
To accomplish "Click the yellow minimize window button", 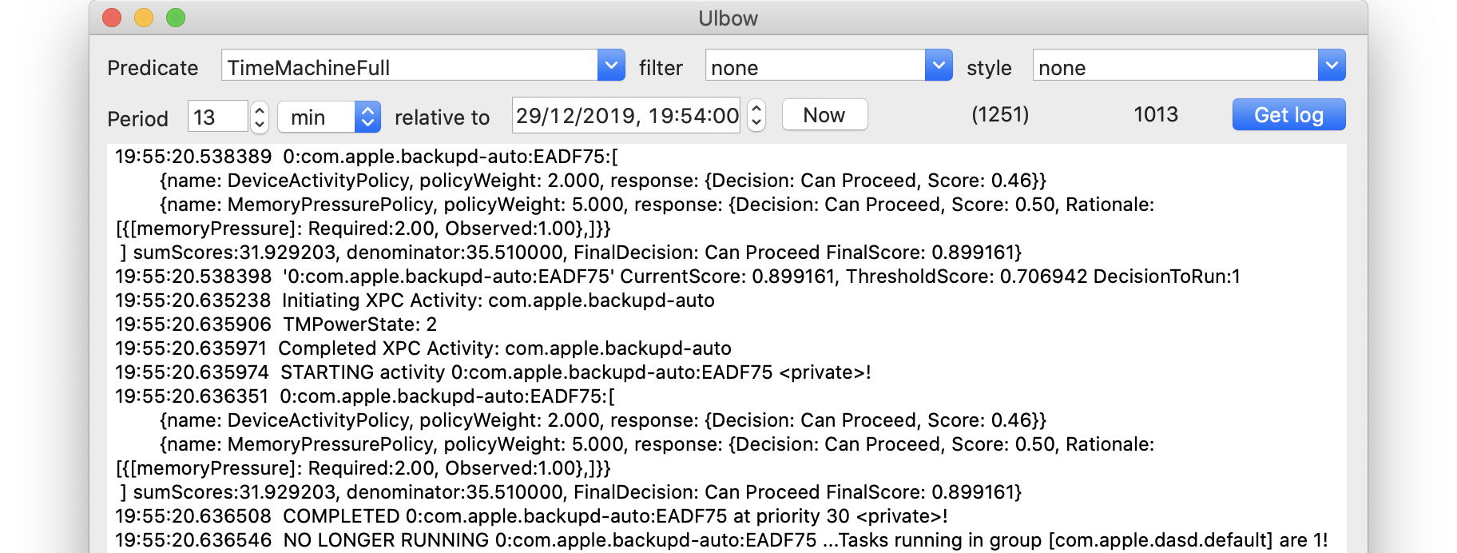I will coord(144,18).
